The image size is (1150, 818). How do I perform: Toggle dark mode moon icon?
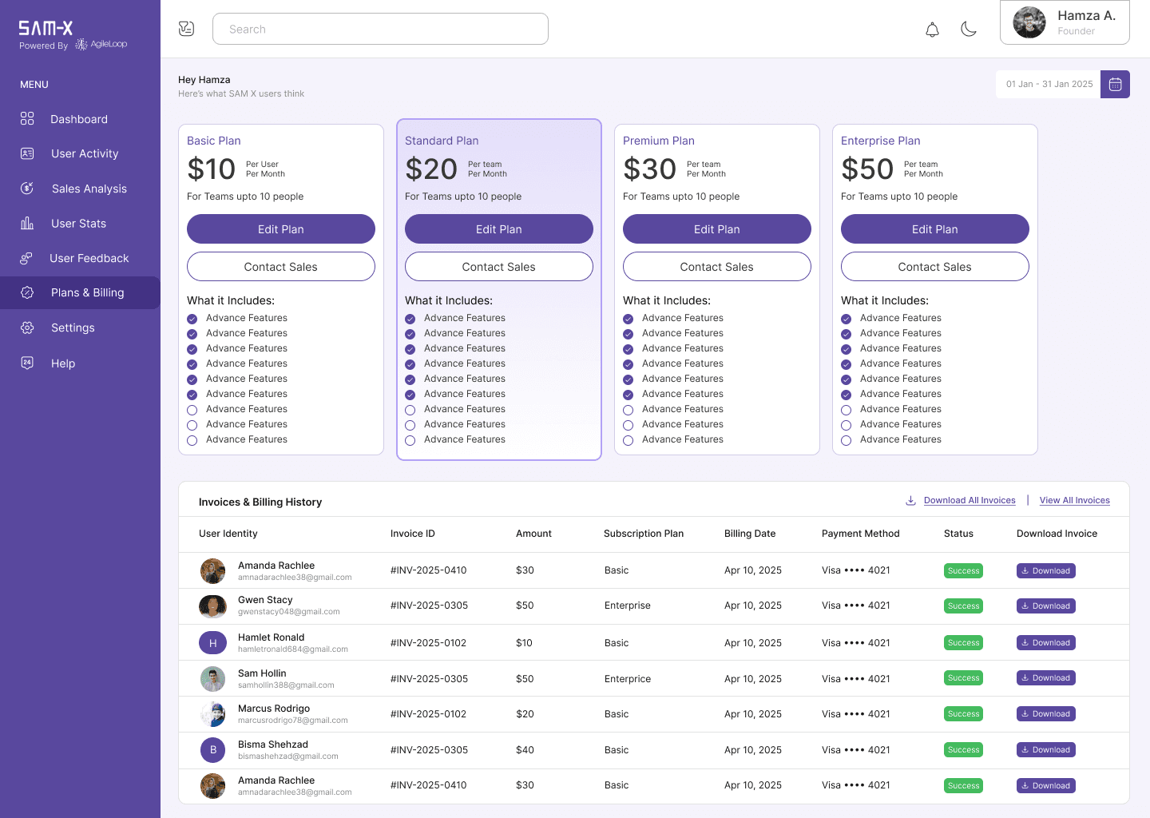pyautogui.click(x=969, y=30)
